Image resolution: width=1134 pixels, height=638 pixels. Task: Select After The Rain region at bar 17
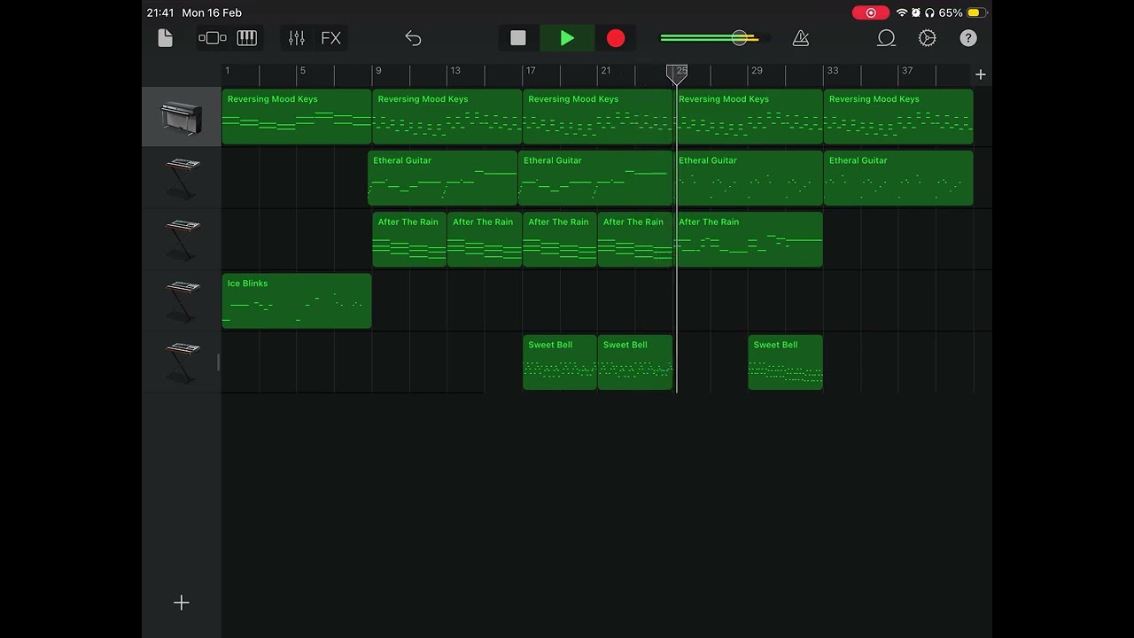[x=560, y=239]
